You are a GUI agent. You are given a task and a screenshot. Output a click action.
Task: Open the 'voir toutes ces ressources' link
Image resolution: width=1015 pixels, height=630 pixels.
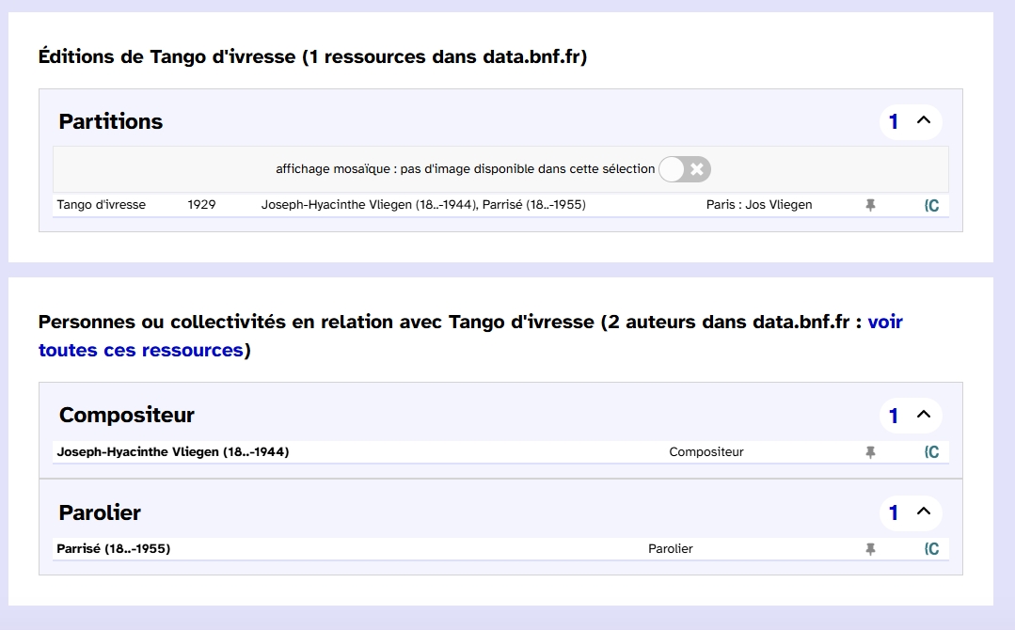tap(140, 350)
